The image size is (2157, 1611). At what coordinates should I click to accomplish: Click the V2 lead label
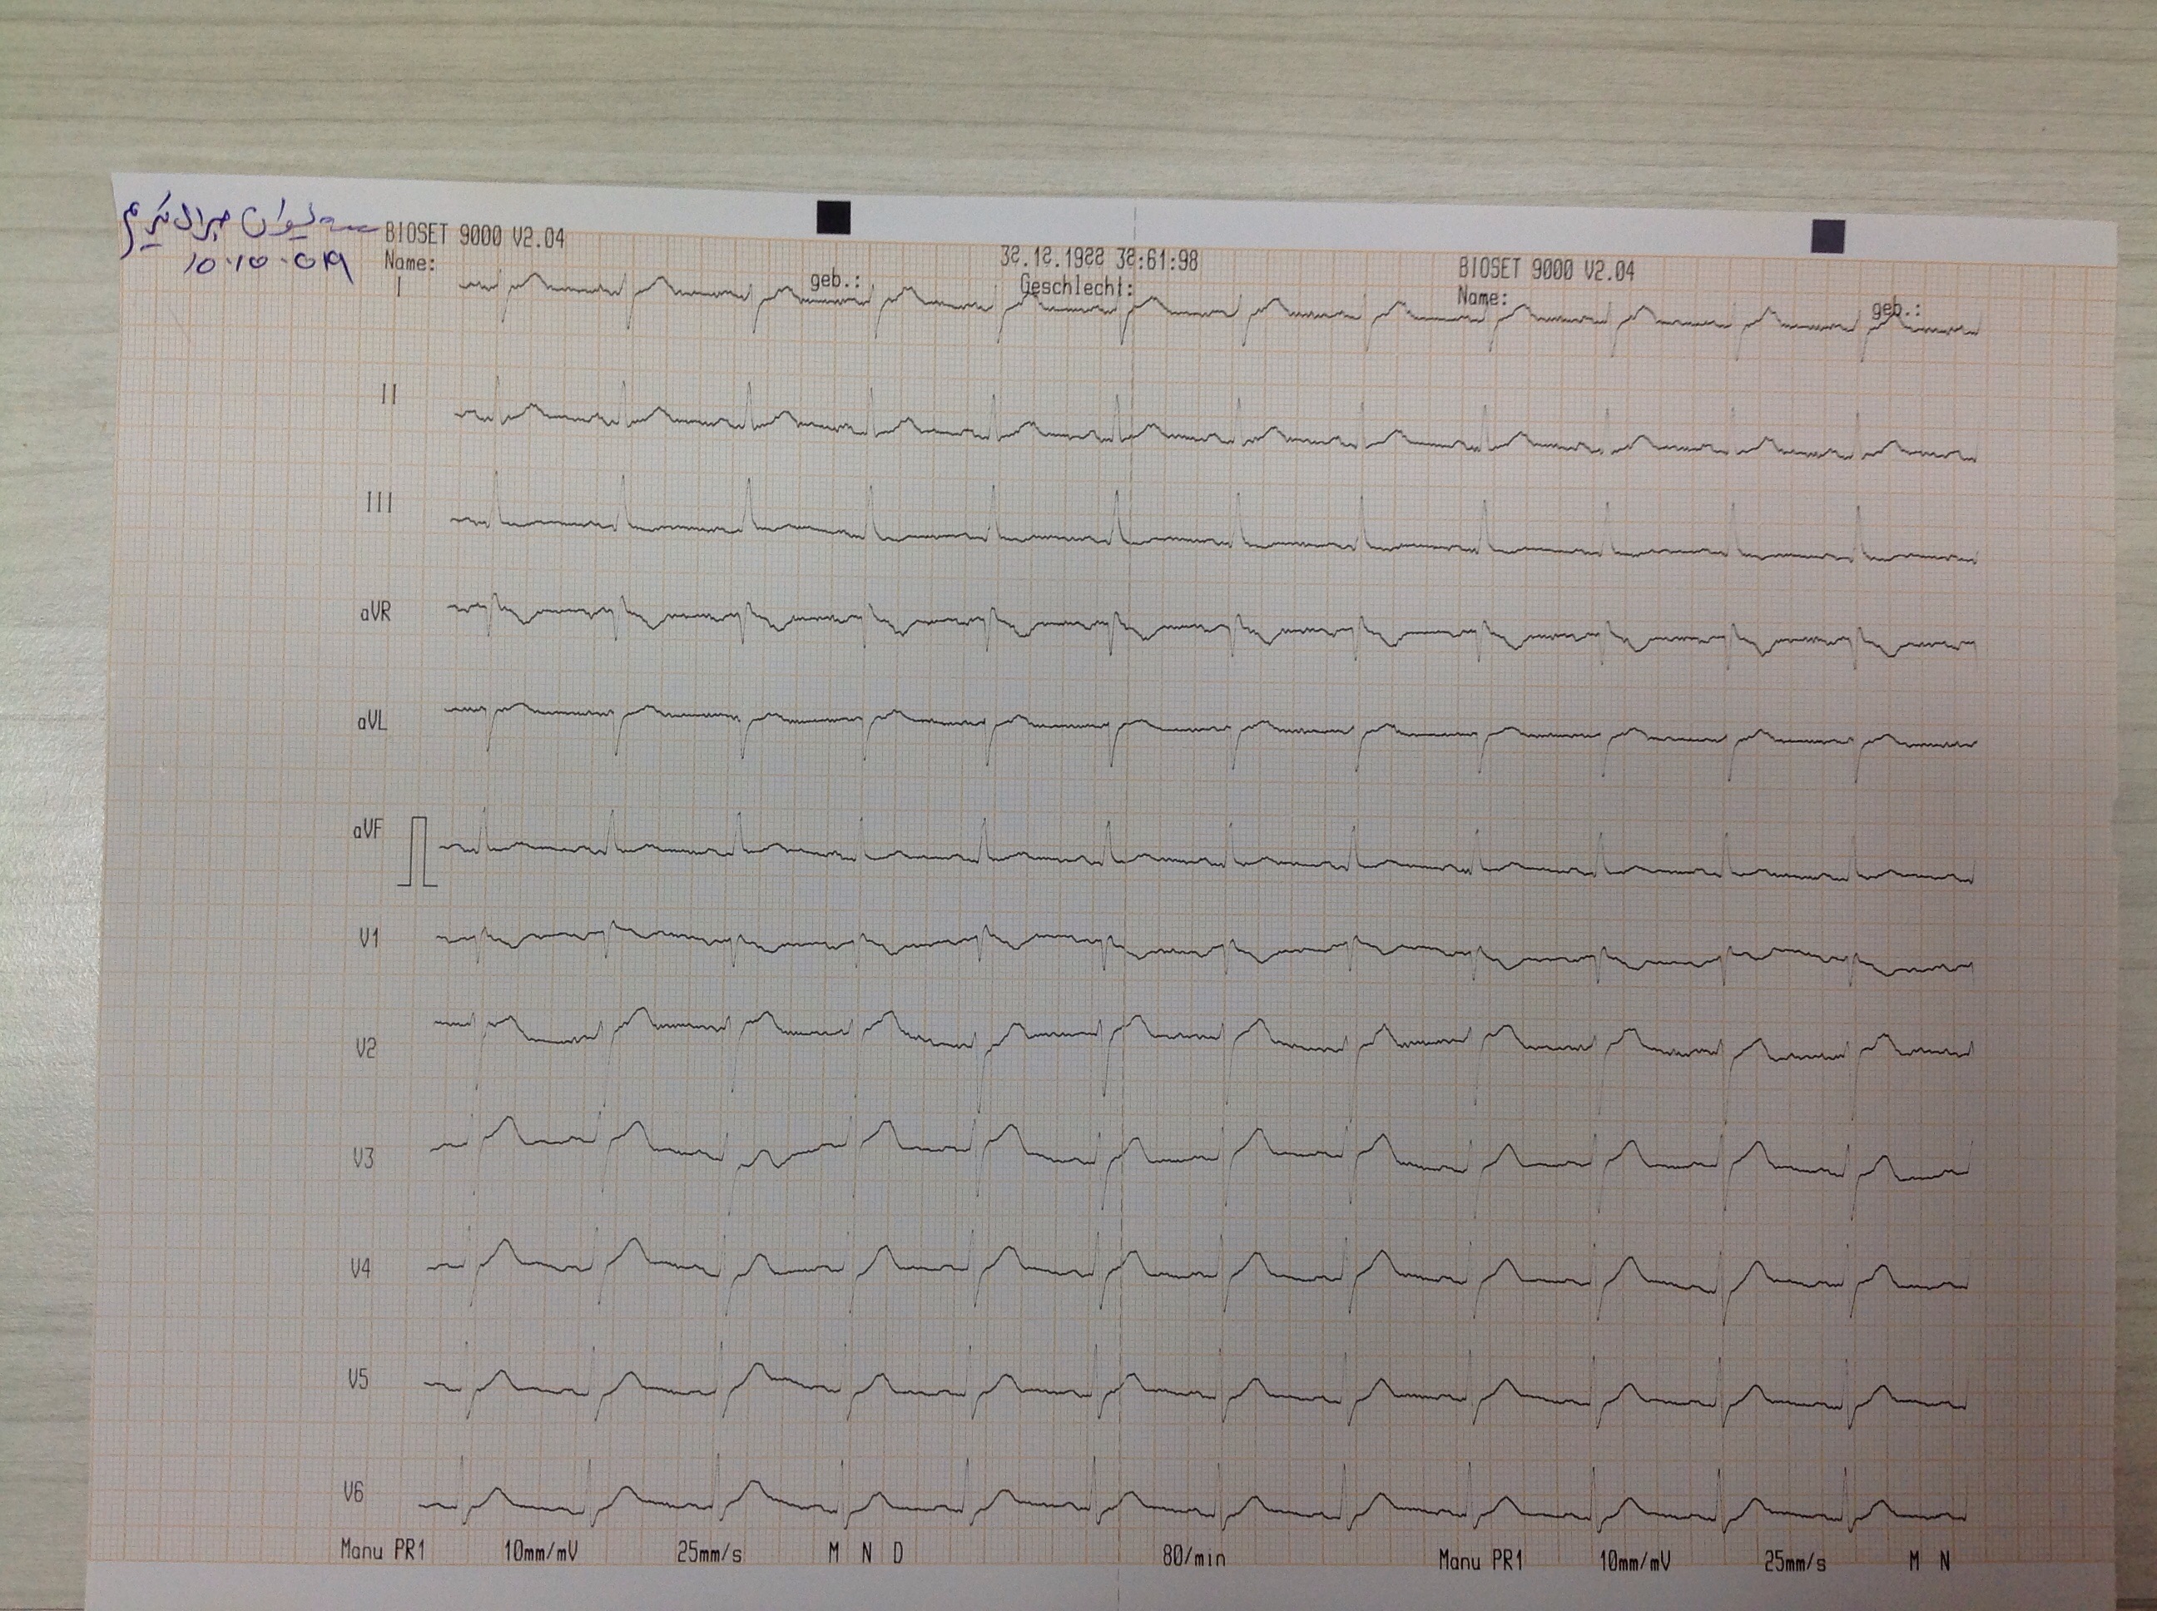point(364,1049)
